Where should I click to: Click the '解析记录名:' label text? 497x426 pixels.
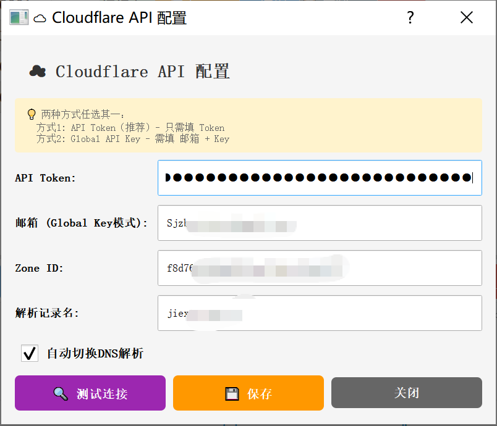47,314
